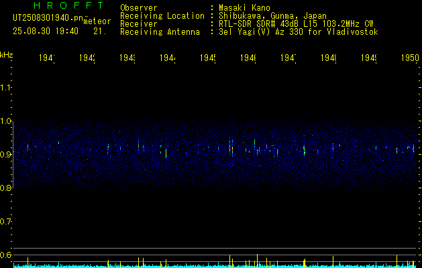Click the "Receiving Antenna" label

pyautogui.click(x=160, y=32)
